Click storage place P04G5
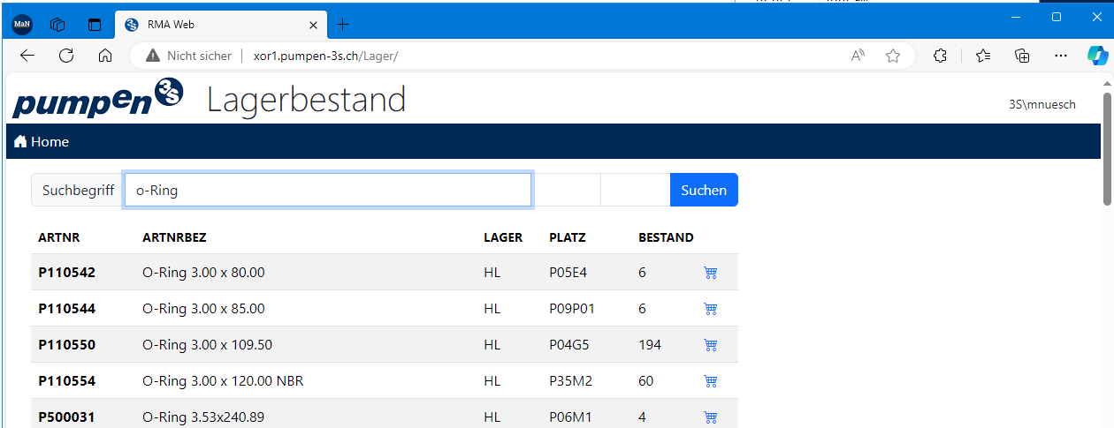The width and height of the screenshot is (1114, 428). (x=569, y=345)
